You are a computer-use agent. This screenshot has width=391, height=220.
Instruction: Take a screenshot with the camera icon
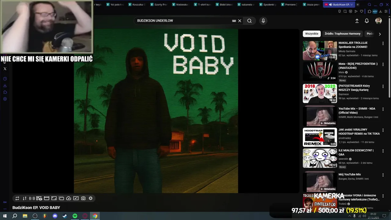point(83,198)
